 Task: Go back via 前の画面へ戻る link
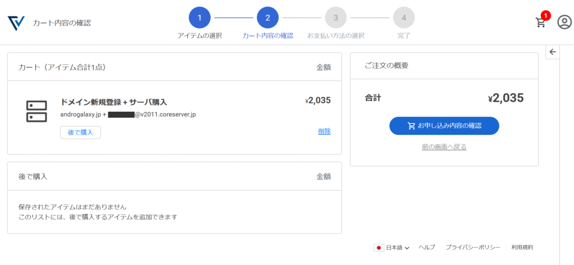point(444,147)
